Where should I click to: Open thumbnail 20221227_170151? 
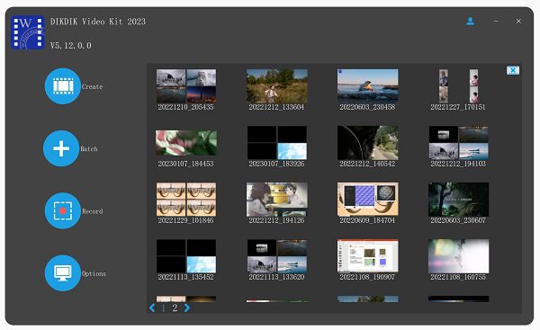pyautogui.click(x=458, y=85)
